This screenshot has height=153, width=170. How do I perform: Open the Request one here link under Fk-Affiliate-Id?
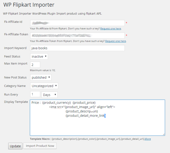click(110, 29)
